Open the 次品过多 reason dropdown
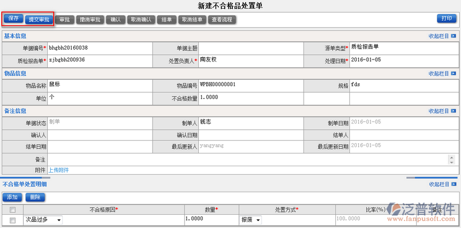 point(43,220)
